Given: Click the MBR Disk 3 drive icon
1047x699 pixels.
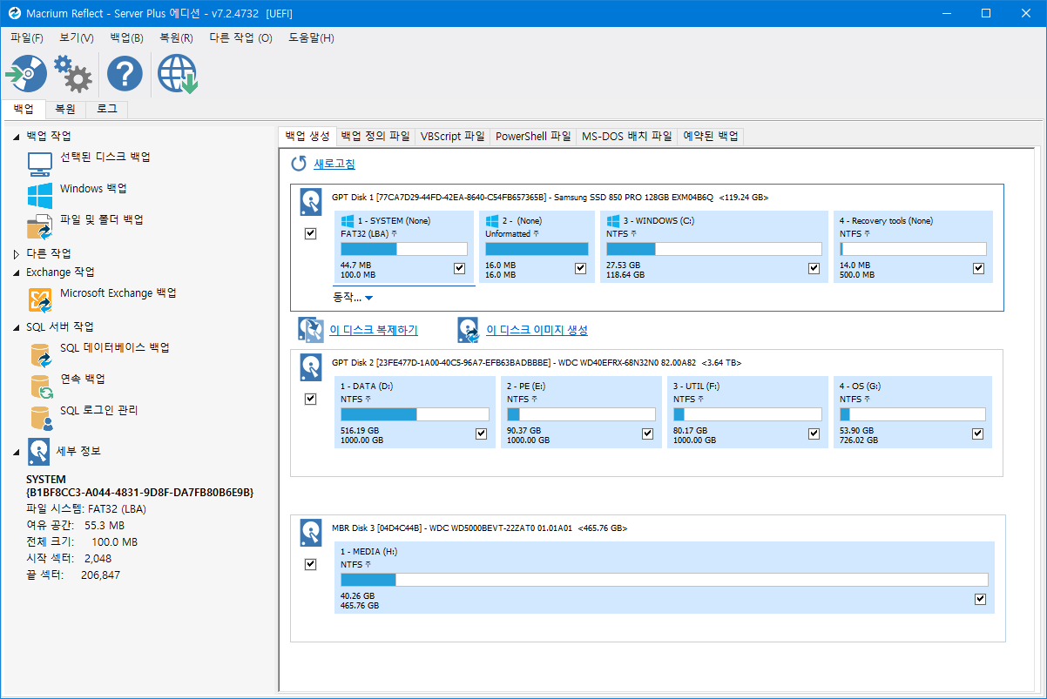Looking at the screenshot, I should point(311,533).
